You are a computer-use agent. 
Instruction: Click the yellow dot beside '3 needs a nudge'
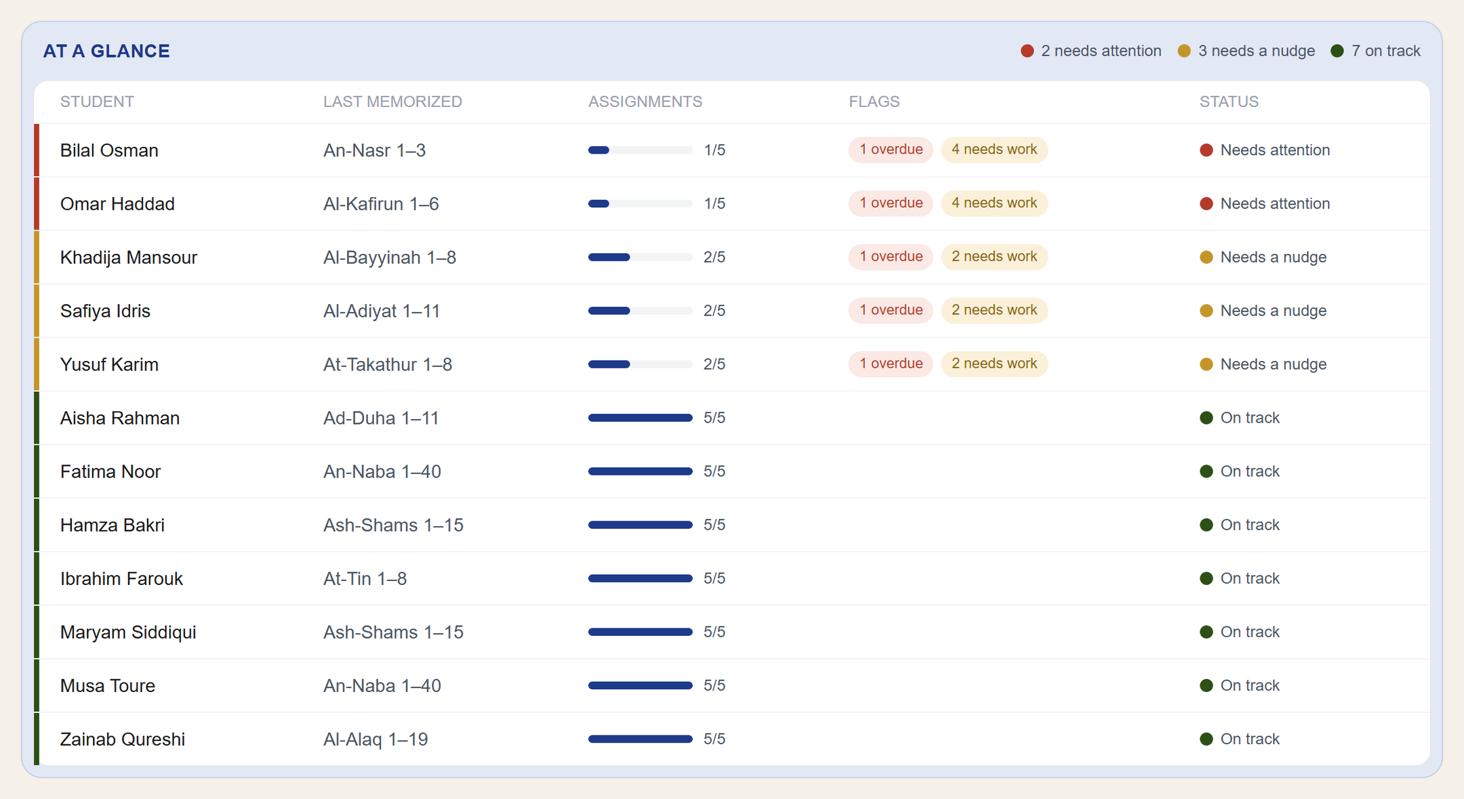1184,51
